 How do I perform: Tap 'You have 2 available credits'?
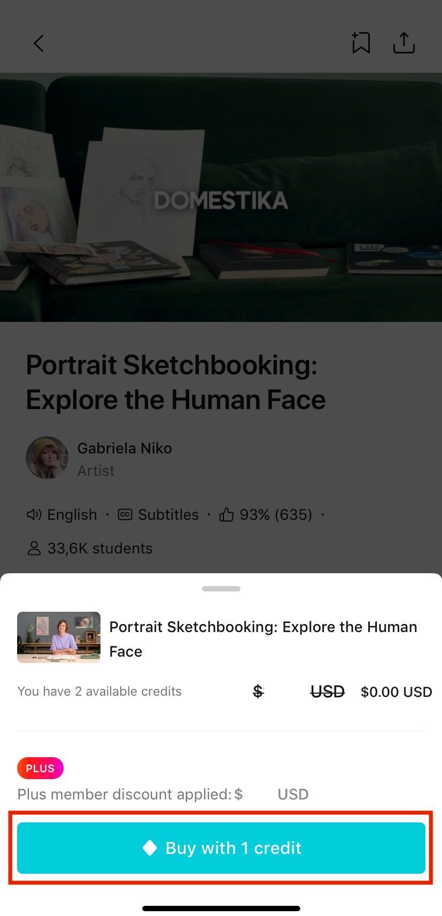click(x=99, y=691)
